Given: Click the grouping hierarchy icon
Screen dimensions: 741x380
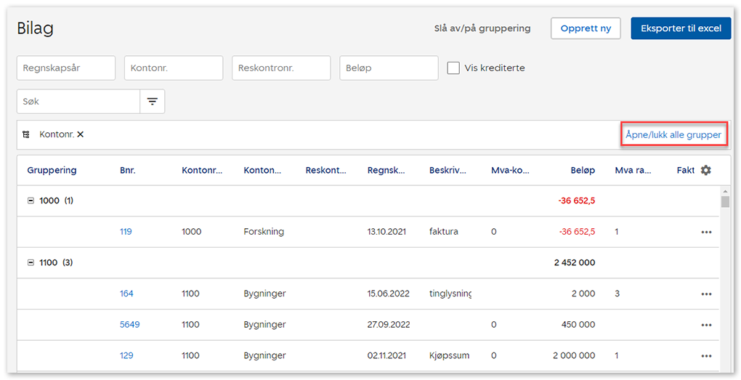Looking at the screenshot, I should tap(26, 134).
